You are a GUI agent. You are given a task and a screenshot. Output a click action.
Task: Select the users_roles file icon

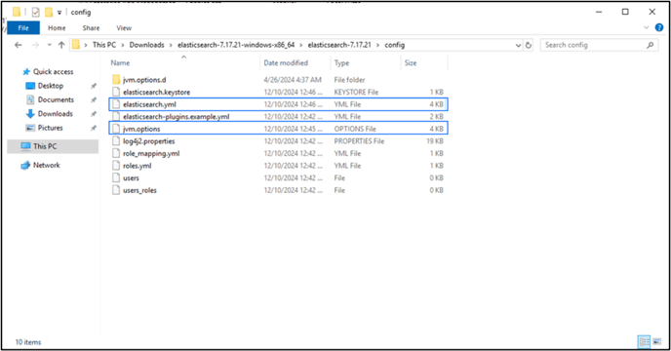pos(116,190)
